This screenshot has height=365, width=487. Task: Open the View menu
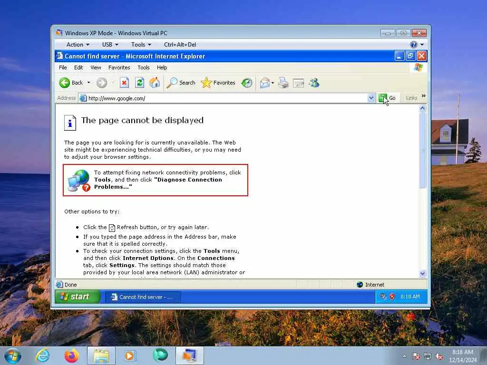point(96,67)
